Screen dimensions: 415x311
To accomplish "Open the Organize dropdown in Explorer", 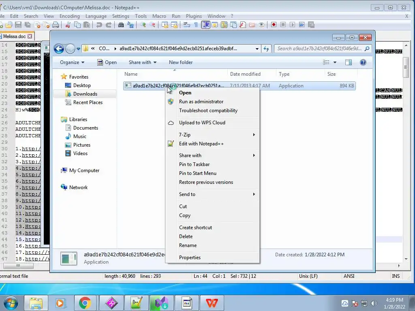I will click(72, 62).
